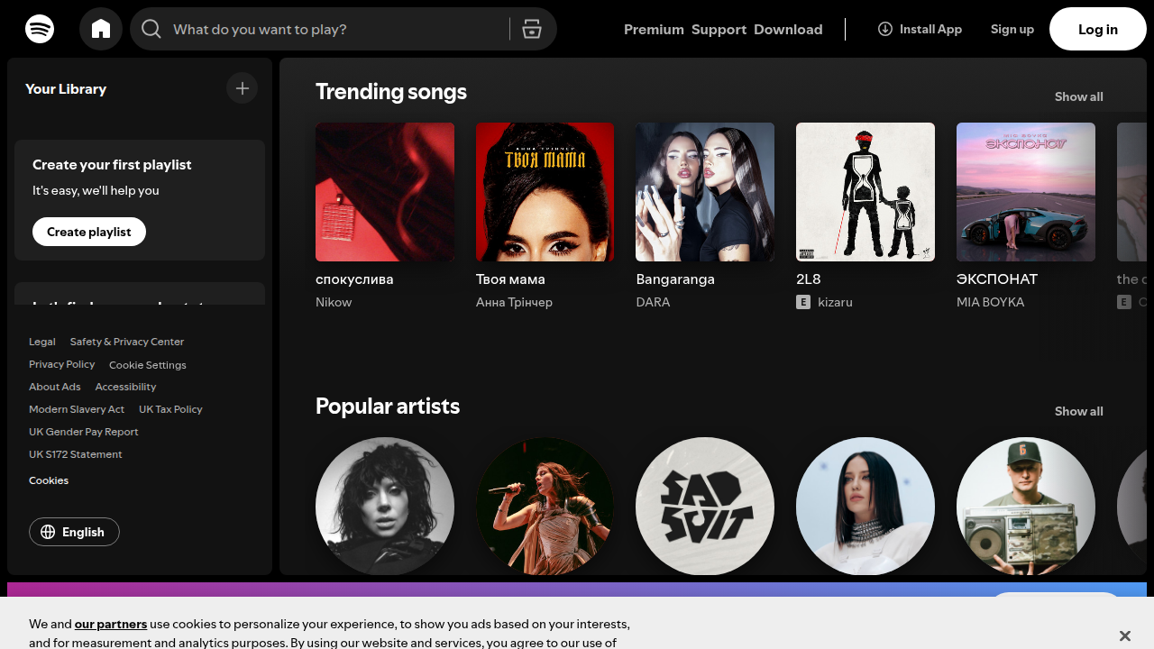Open 'our partners' link in cookie banner

[111, 624]
